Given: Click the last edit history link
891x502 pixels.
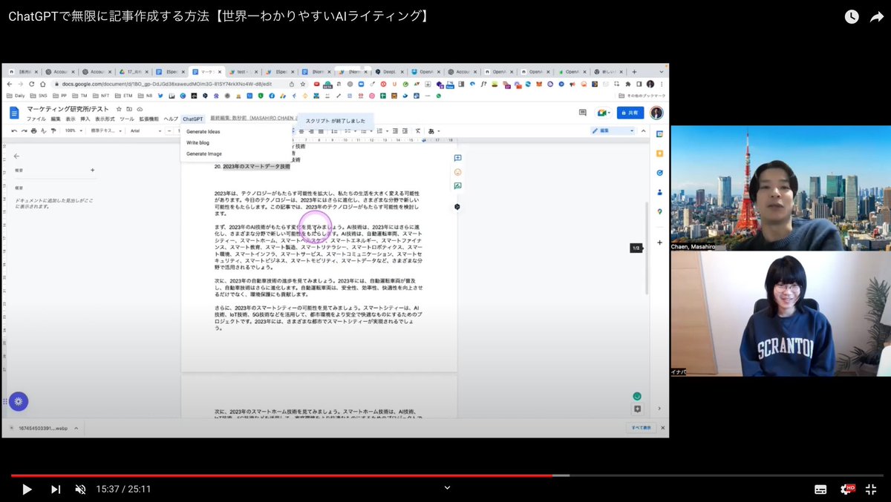Looking at the screenshot, I should tap(252, 119).
